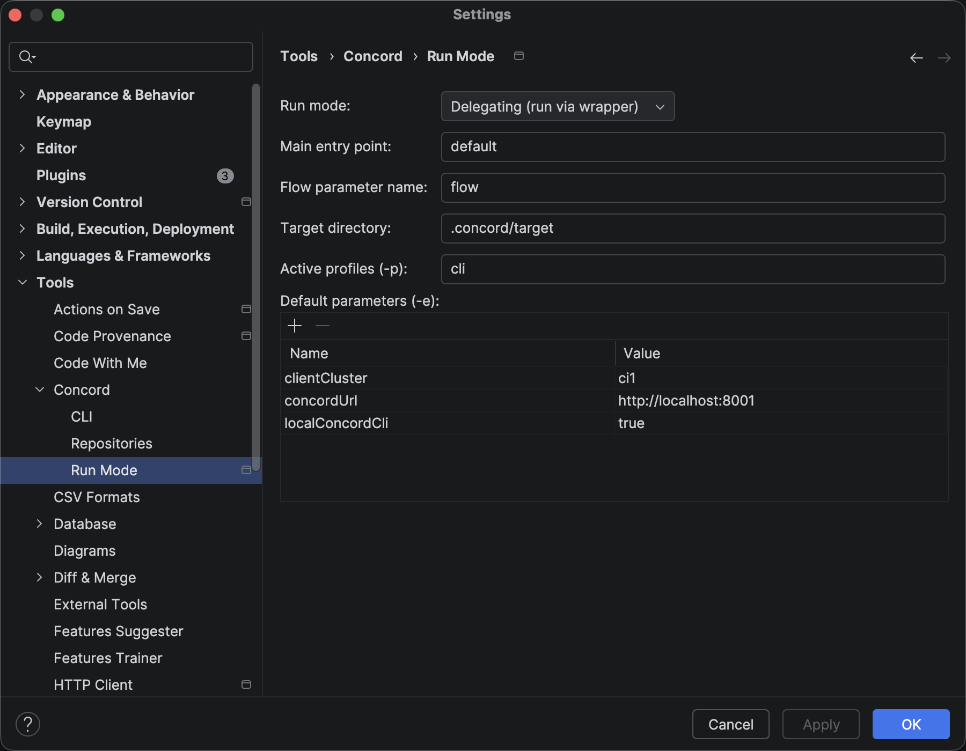Click project icon next to Version Control

click(246, 202)
